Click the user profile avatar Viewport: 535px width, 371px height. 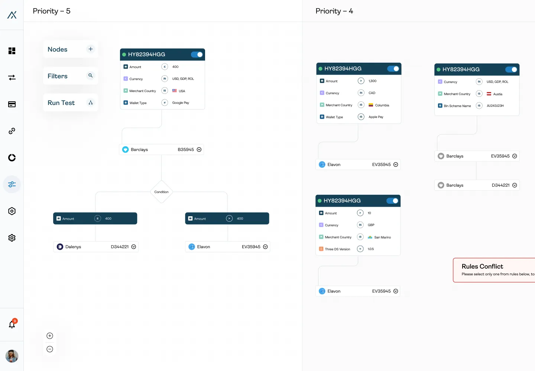(x=12, y=356)
